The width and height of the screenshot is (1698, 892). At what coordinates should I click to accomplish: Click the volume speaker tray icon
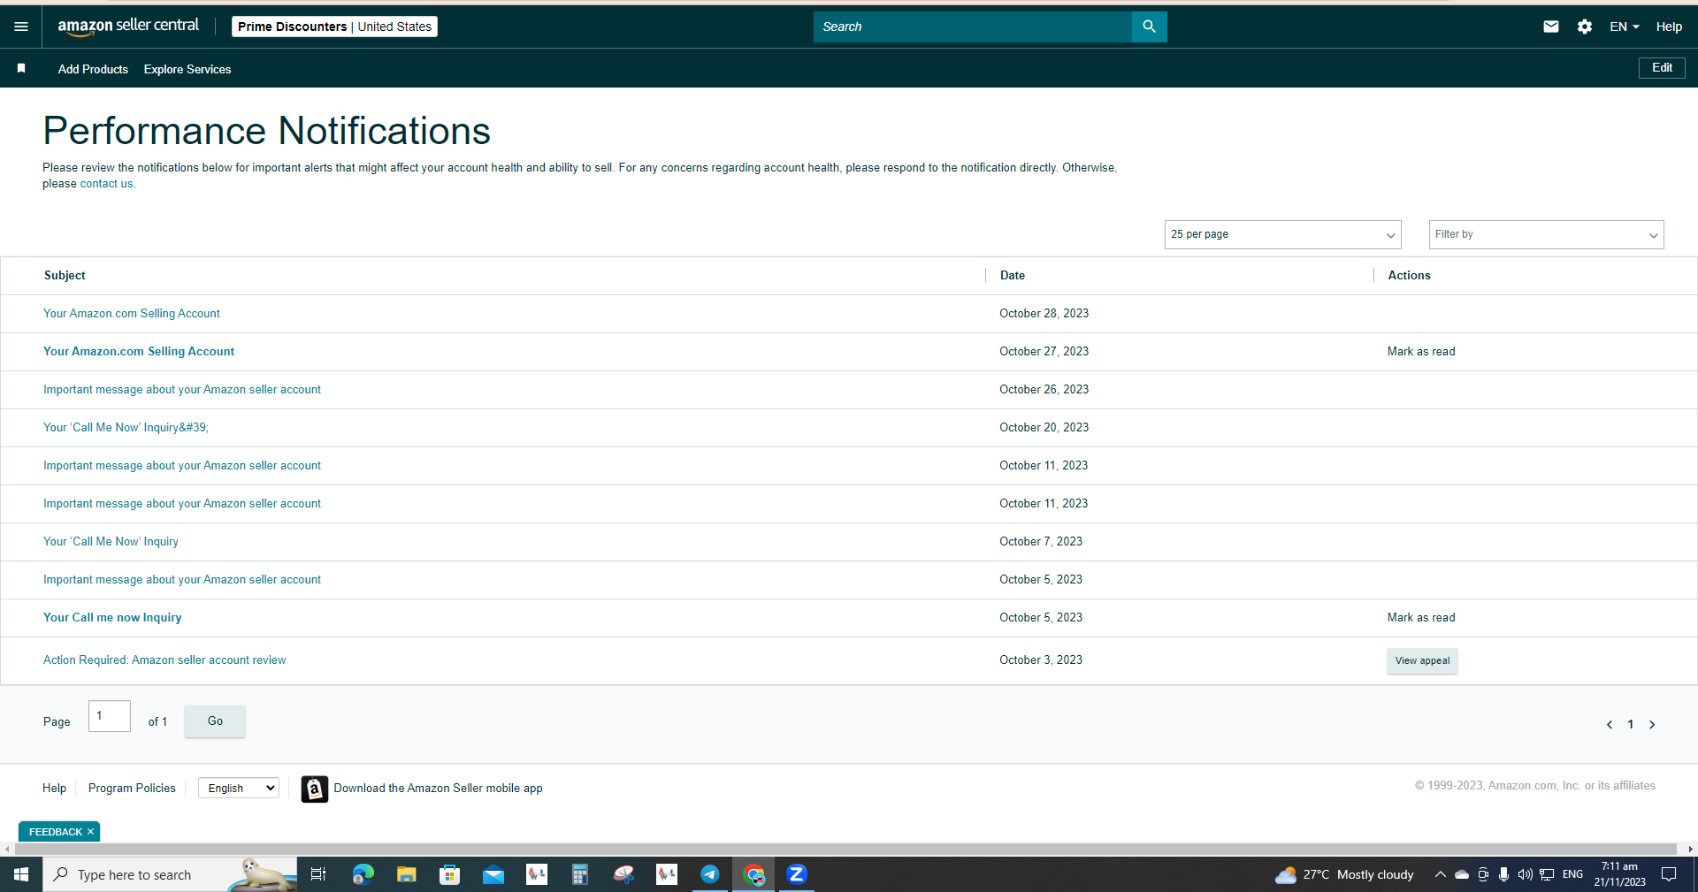click(x=1525, y=874)
